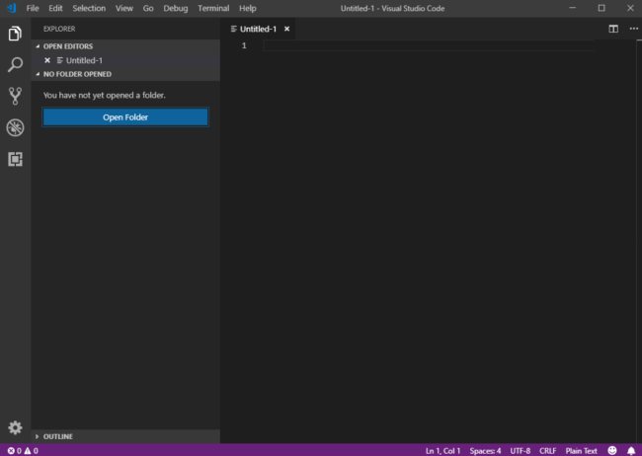Click the Manage gear icon
Image resolution: width=642 pixels, height=456 pixels.
[x=15, y=427]
